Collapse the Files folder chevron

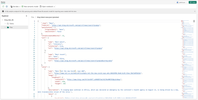[x=5, y=27]
